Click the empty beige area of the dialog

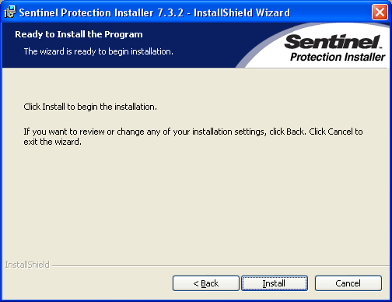tap(194, 202)
